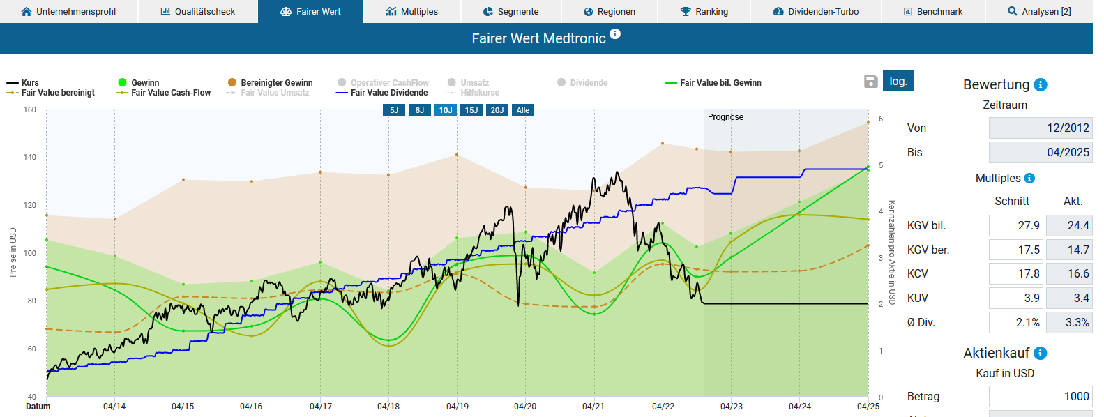
Task: Enable the Umsatz series
Action: 468,82
